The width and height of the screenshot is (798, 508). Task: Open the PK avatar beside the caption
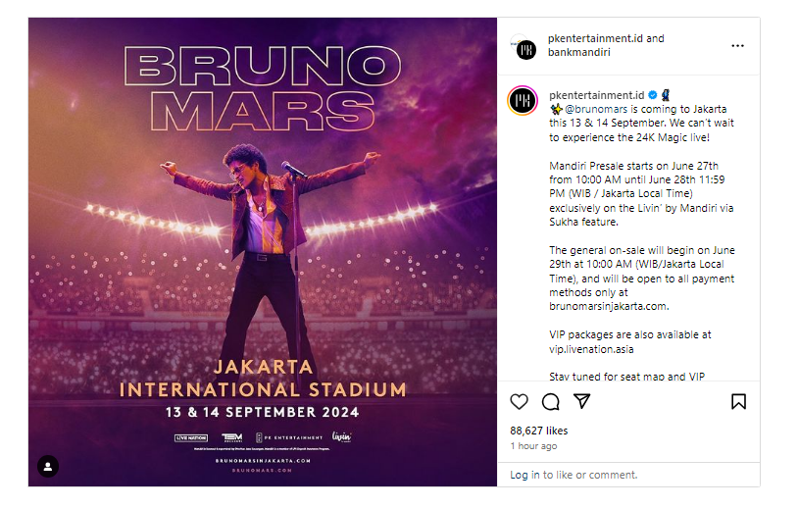point(523,101)
